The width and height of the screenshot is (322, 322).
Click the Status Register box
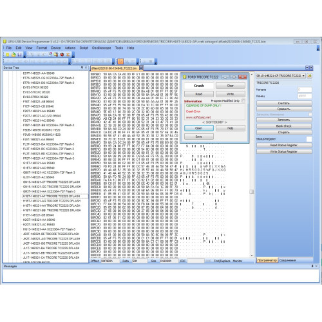click(309, 139)
